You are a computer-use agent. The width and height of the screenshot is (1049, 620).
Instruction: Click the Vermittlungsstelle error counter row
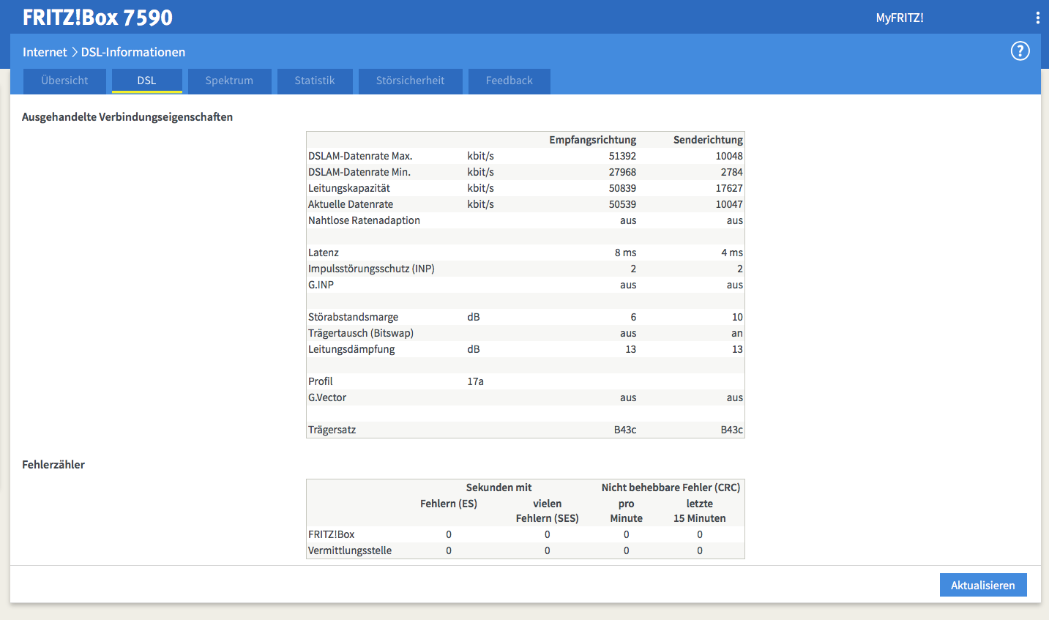pyautogui.click(x=526, y=550)
